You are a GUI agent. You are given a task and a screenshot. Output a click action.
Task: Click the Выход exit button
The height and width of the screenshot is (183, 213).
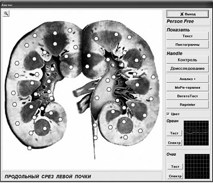click(x=188, y=14)
